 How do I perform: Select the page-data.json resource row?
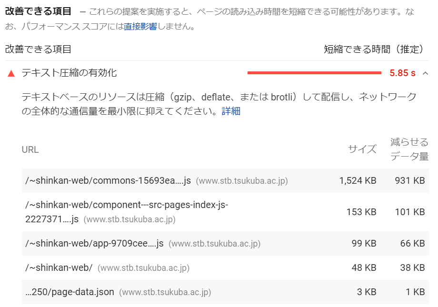[x=69, y=292]
